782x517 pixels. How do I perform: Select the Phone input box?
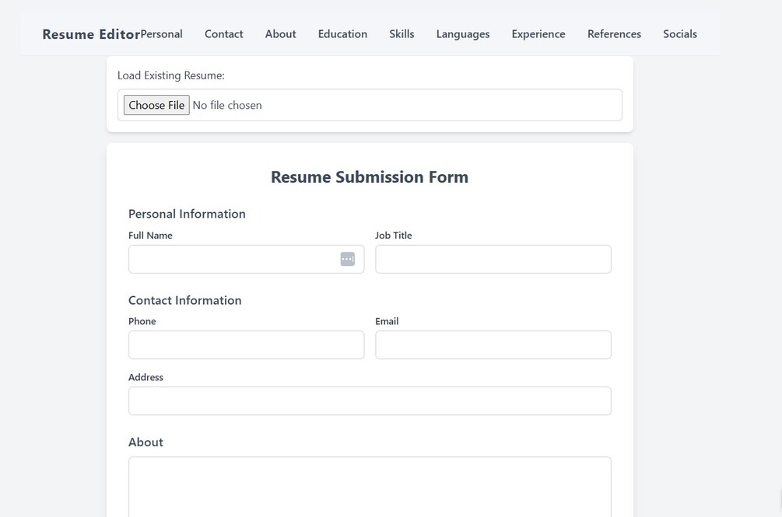tap(246, 345)
